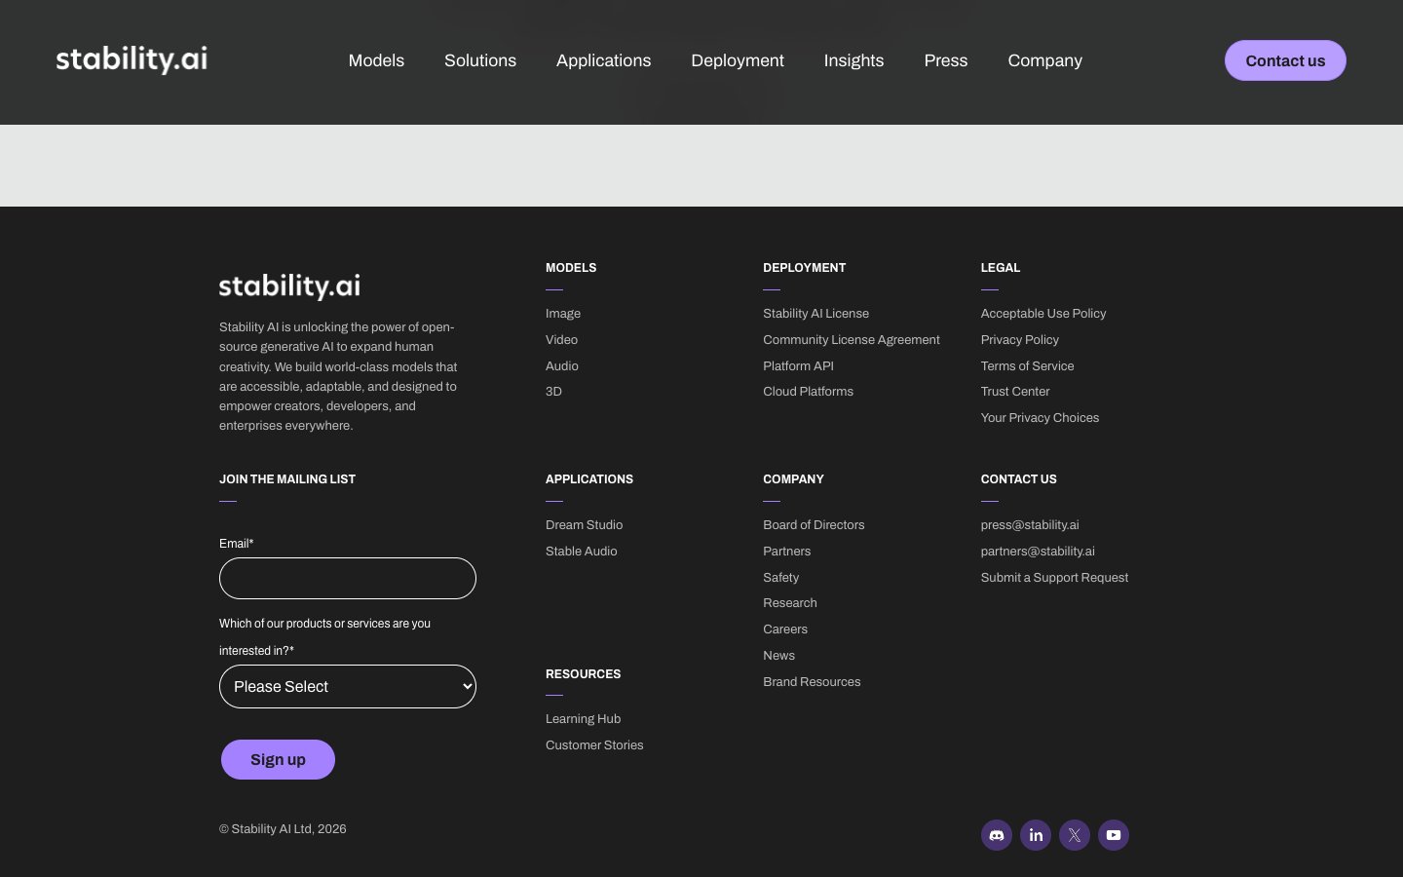This screenshot has height=877, width=1403.
Task: Open the X (Twitter) social icon
Action: 1074,835
